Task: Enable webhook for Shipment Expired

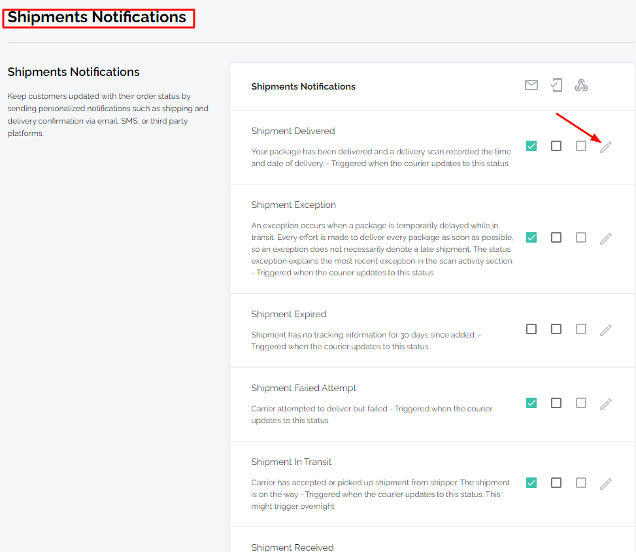Action: 581,329
